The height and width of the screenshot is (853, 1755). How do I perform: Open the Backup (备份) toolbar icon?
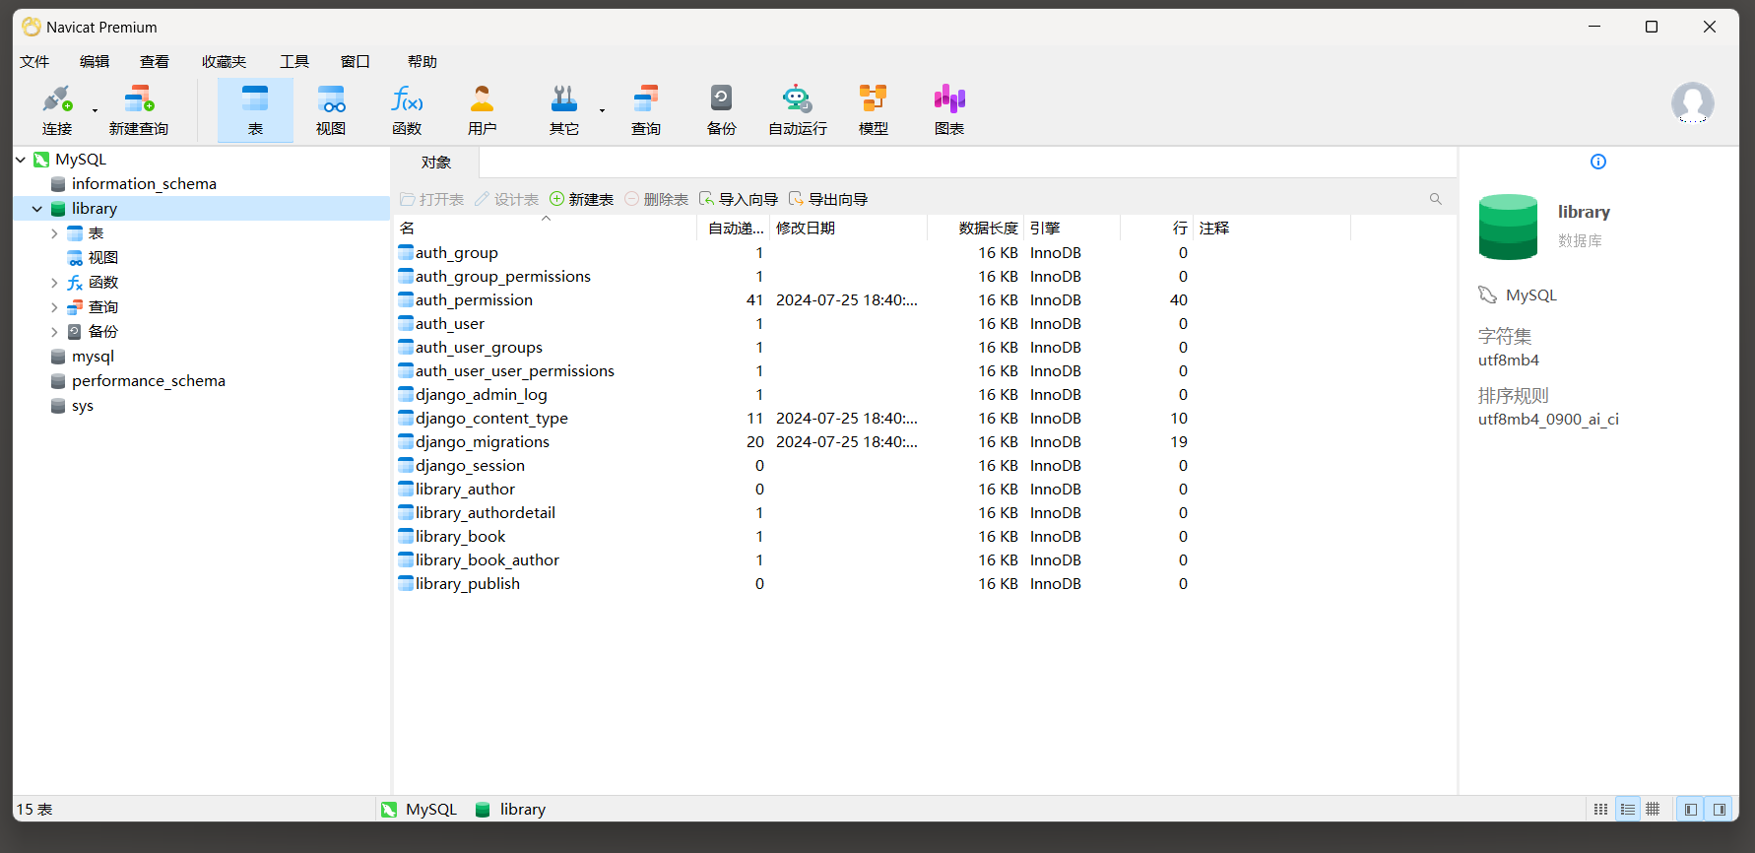(722, 110)
